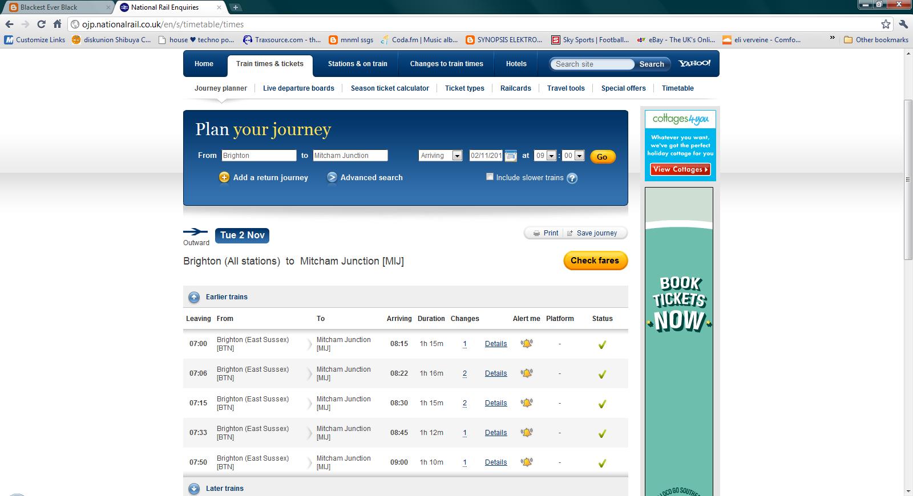Image resolution: width=913 pixels, height=496 pixels.
Task: Reload the page with the refresh icon
Action: (41, 24)
